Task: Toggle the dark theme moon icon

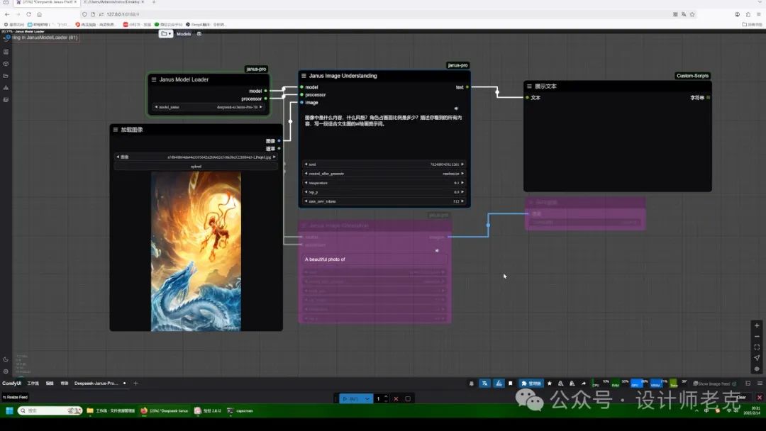Action: 6,359
